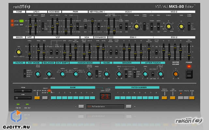The height and width of the screenshot is (130, 209).
Task: Open the MIDI Monitor button
Action: click(x=172, y=98)
